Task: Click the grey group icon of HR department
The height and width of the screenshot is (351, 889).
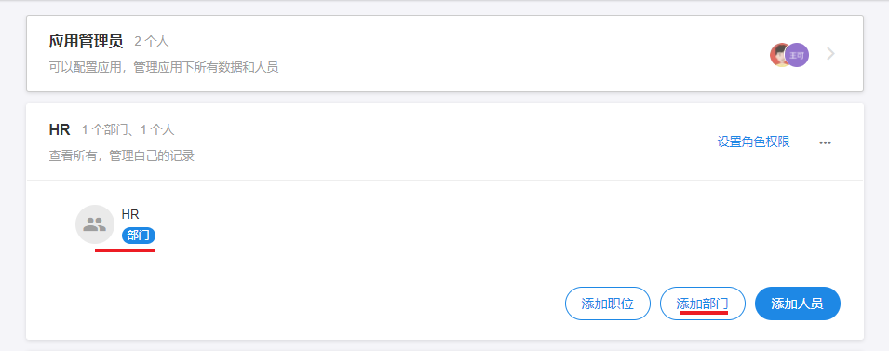Action: pos(95,224)
